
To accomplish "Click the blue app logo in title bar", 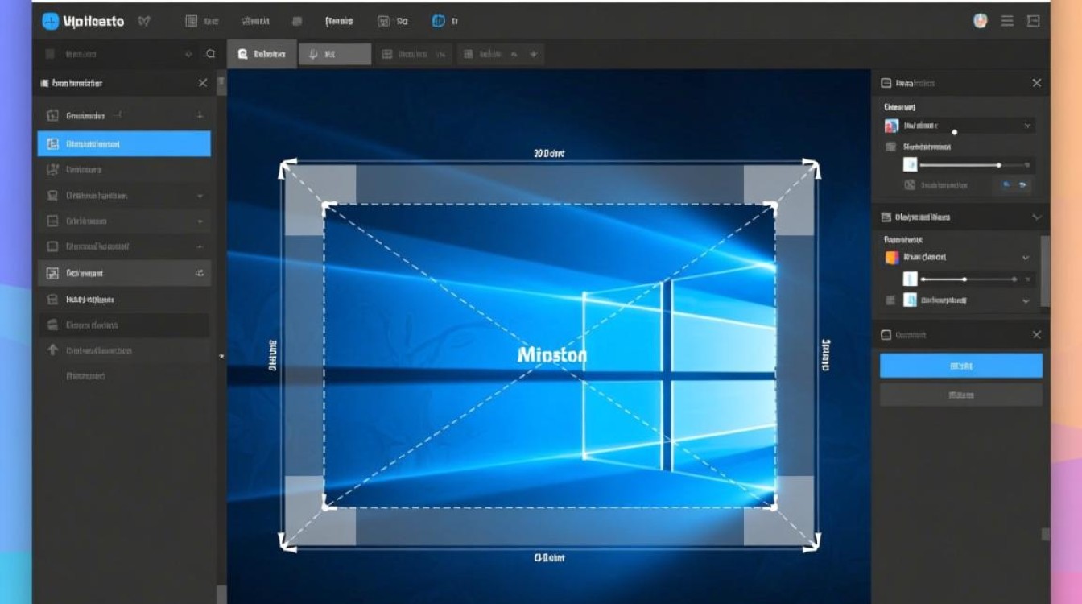I will point(51,22).
